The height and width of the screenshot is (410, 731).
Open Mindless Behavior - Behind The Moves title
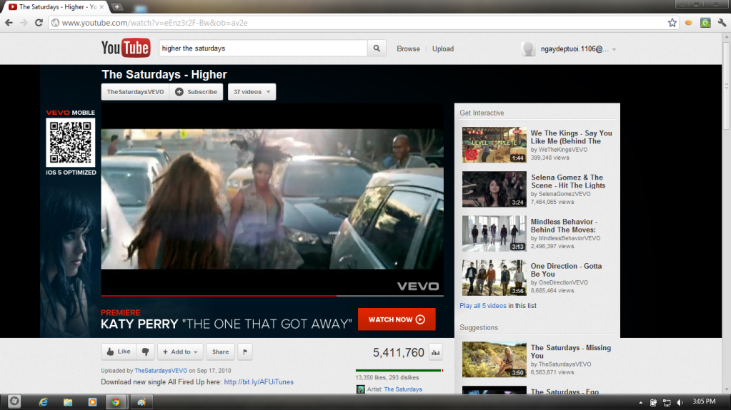pos(564,226)
